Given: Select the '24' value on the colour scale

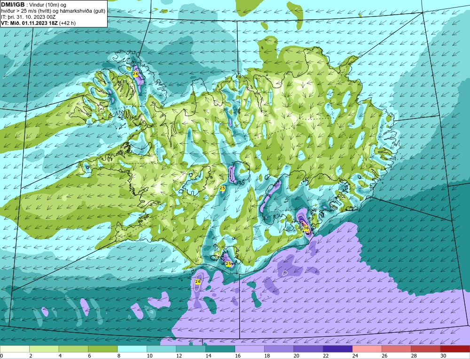Looking at the screenshot, I should pyautogui.click(x=355, y=356).
